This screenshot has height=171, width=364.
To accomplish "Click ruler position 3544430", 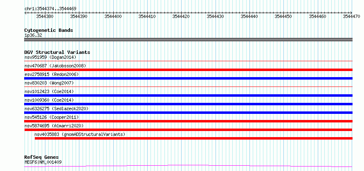I will coord(216,16).
